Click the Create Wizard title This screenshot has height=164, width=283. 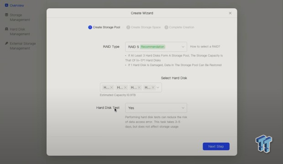click(x=142, y=13)
